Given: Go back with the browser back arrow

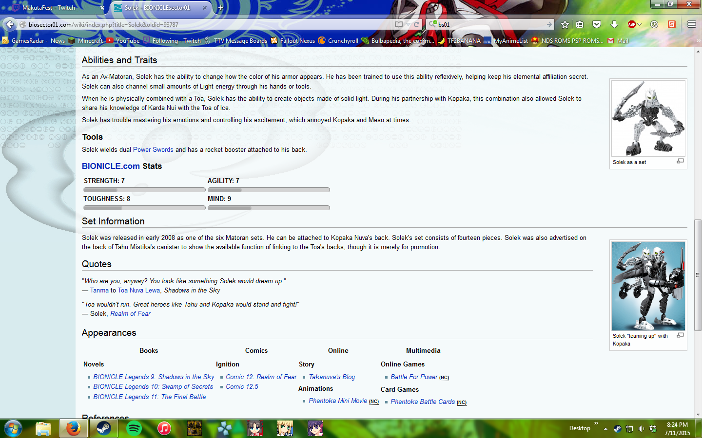Looking at the screenshot, I should 10,24.
